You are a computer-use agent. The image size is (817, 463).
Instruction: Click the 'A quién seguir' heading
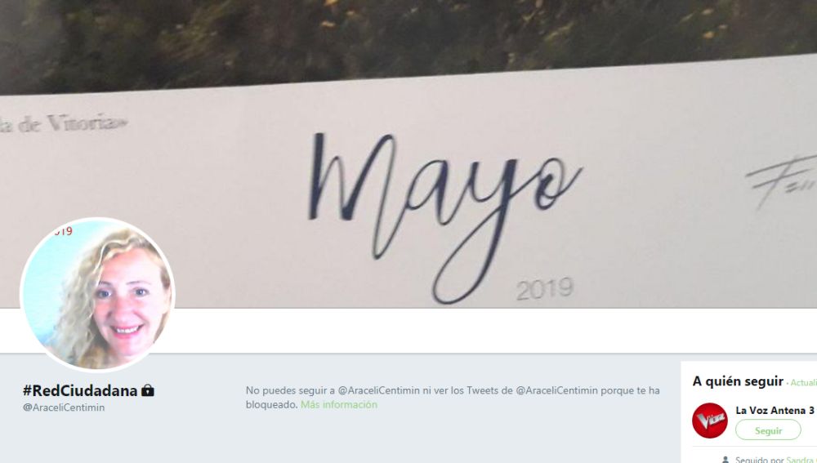(x=738, y=381)
